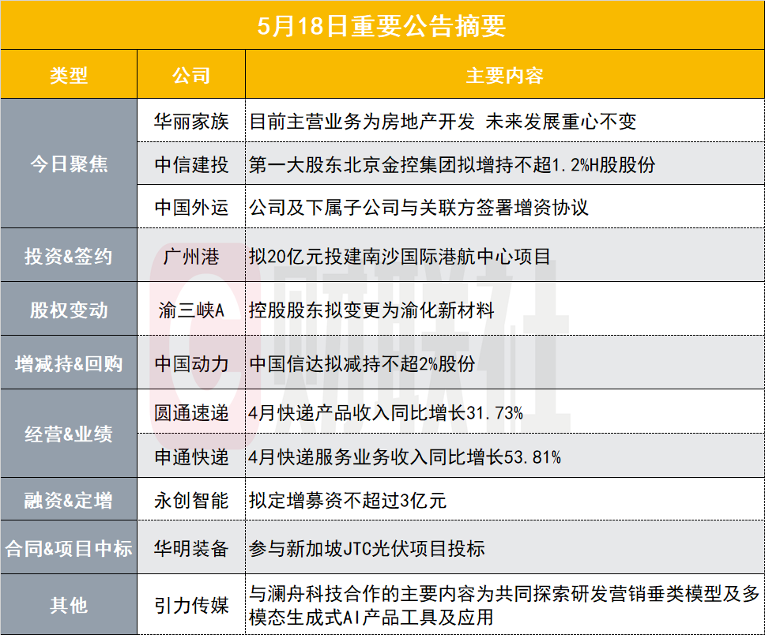765x635 pixels.
Task: Click company name 华丽家族
Action: pos(191,122)
